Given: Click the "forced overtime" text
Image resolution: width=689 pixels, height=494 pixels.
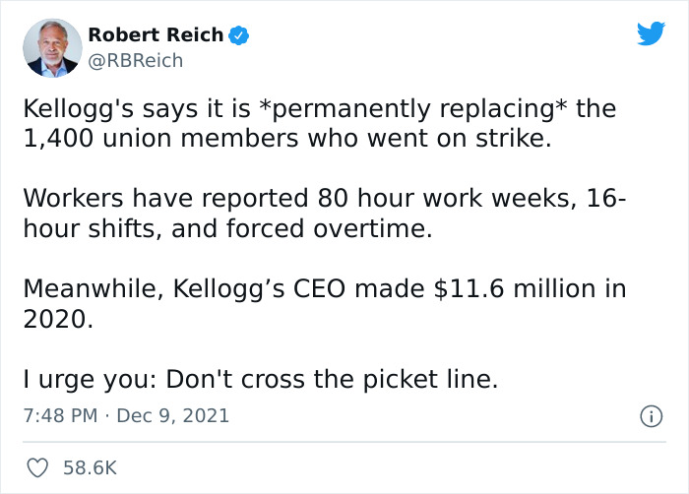Looking at the screenshot, I should [x=368, y=229].
